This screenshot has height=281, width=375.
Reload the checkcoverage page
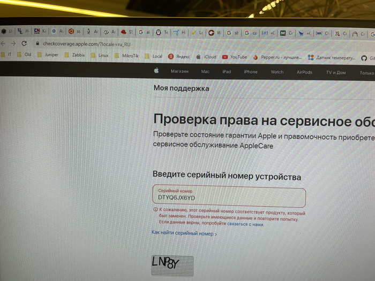point(24,43)
